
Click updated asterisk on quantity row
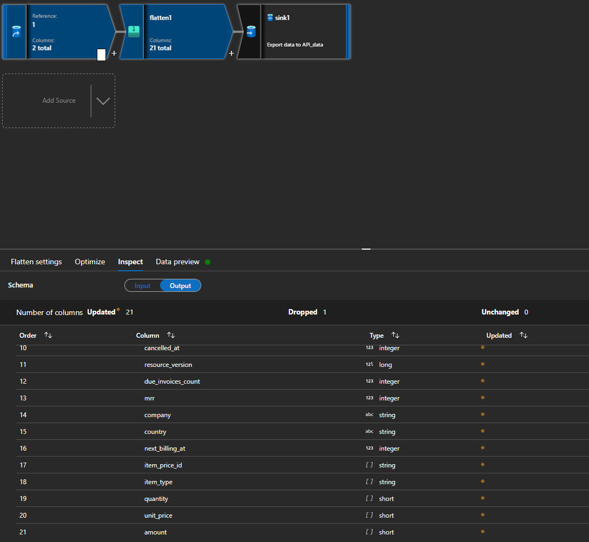[x=482, y=498]
